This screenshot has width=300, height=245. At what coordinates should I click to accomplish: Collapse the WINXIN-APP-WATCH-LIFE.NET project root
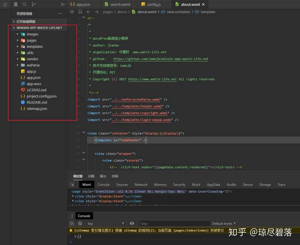(40, 28)
